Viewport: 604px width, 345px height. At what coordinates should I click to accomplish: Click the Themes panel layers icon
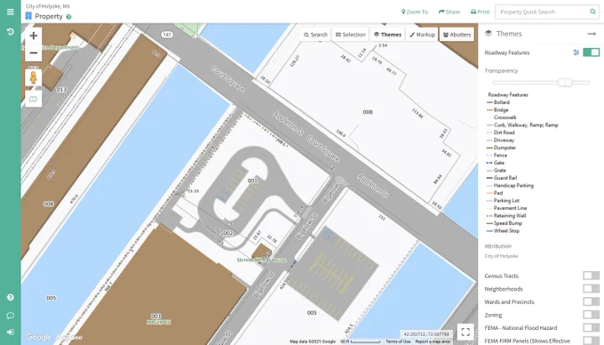point(489,34)
